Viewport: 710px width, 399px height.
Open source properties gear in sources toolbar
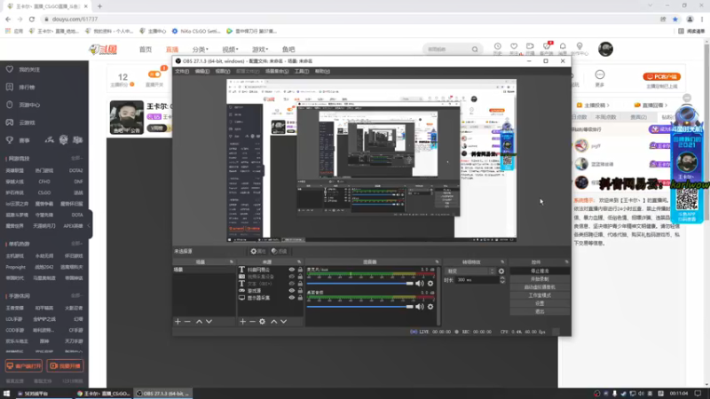[x=262, y=321]
